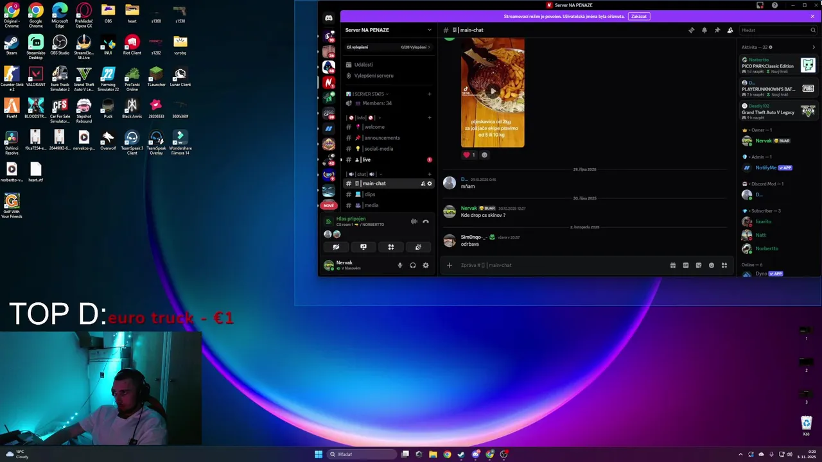
Task: Select Steam desktop shortcut
Action: coord(12,46)
